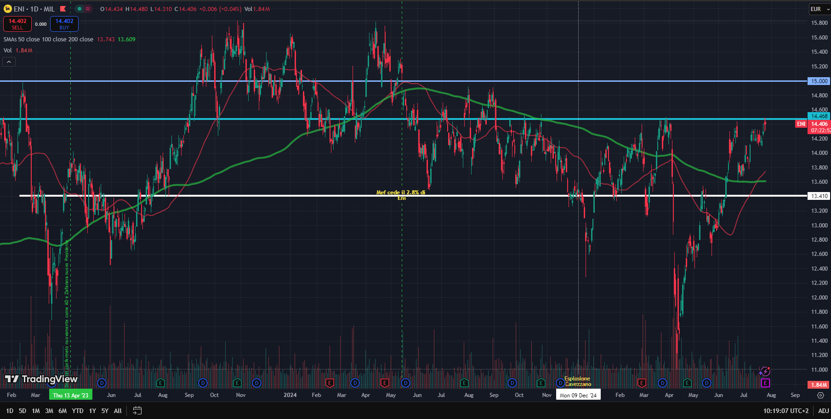Switch to the 1D time range
The height and width of the screenshot is (419, 831).
(x=10, y=411)
